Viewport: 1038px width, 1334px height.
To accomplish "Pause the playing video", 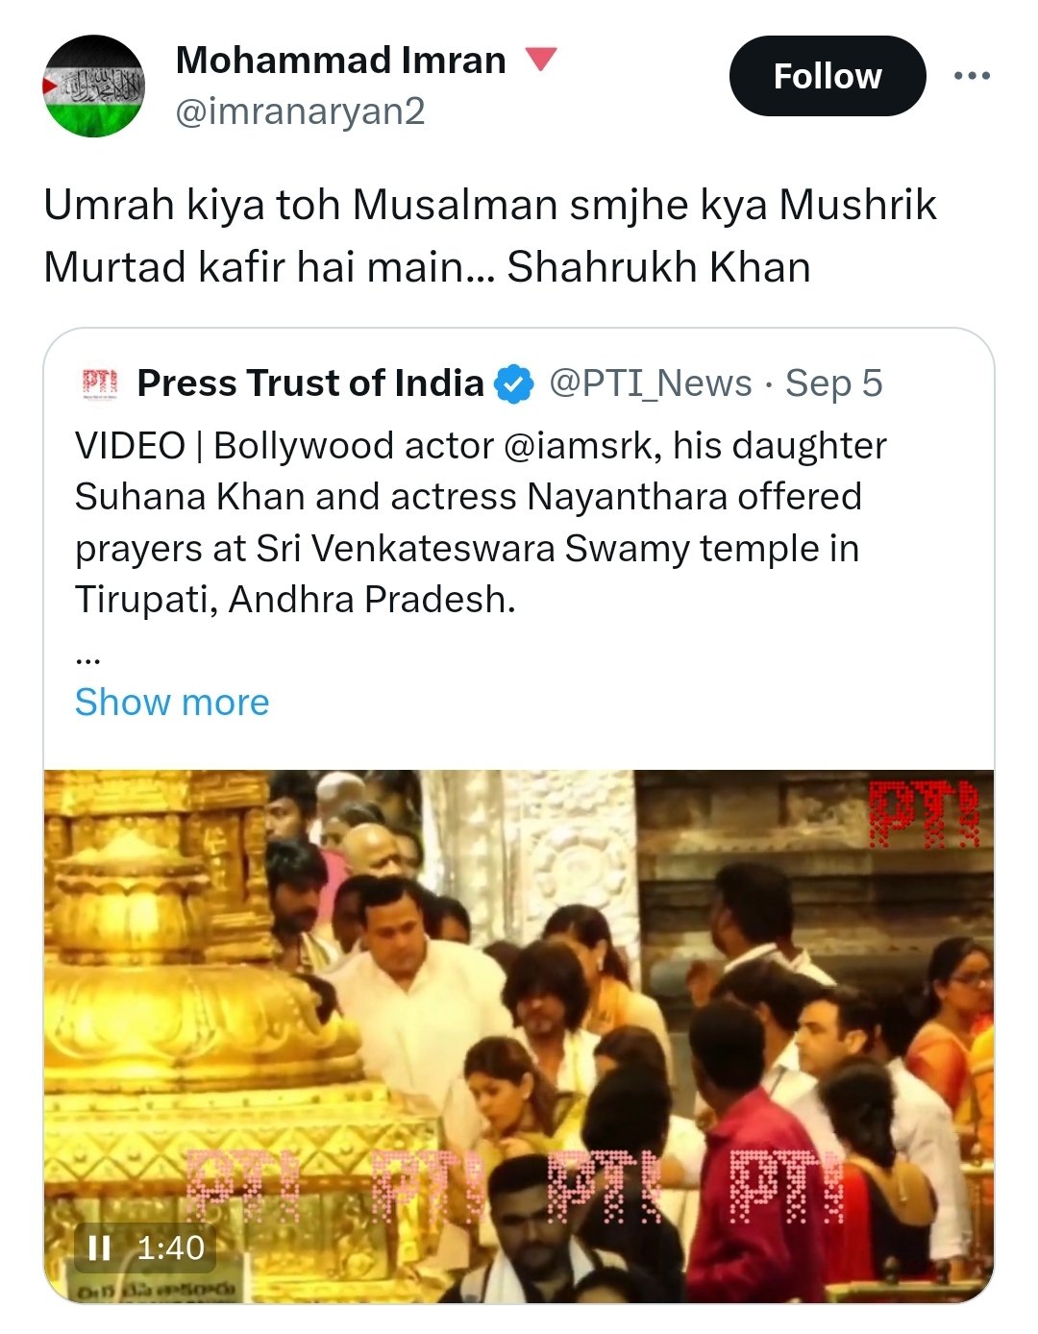I will click(x=99, y=1248).
